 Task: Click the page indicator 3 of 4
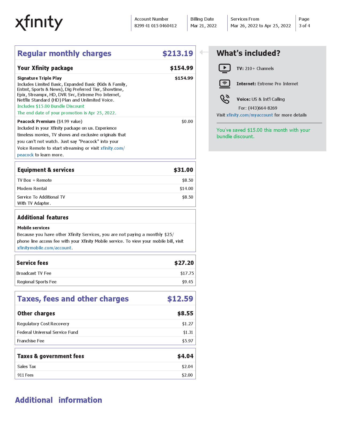click(304, 26)
